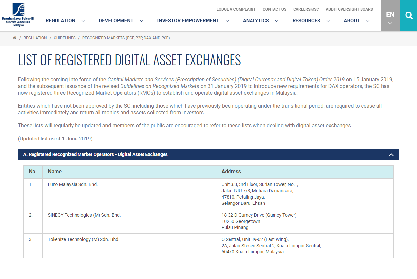Image resolution: width=417 pixels, height=279 pixels.
Task: Click the 'Pulau Pinang' address text
Action: click(x=235, y=227)
